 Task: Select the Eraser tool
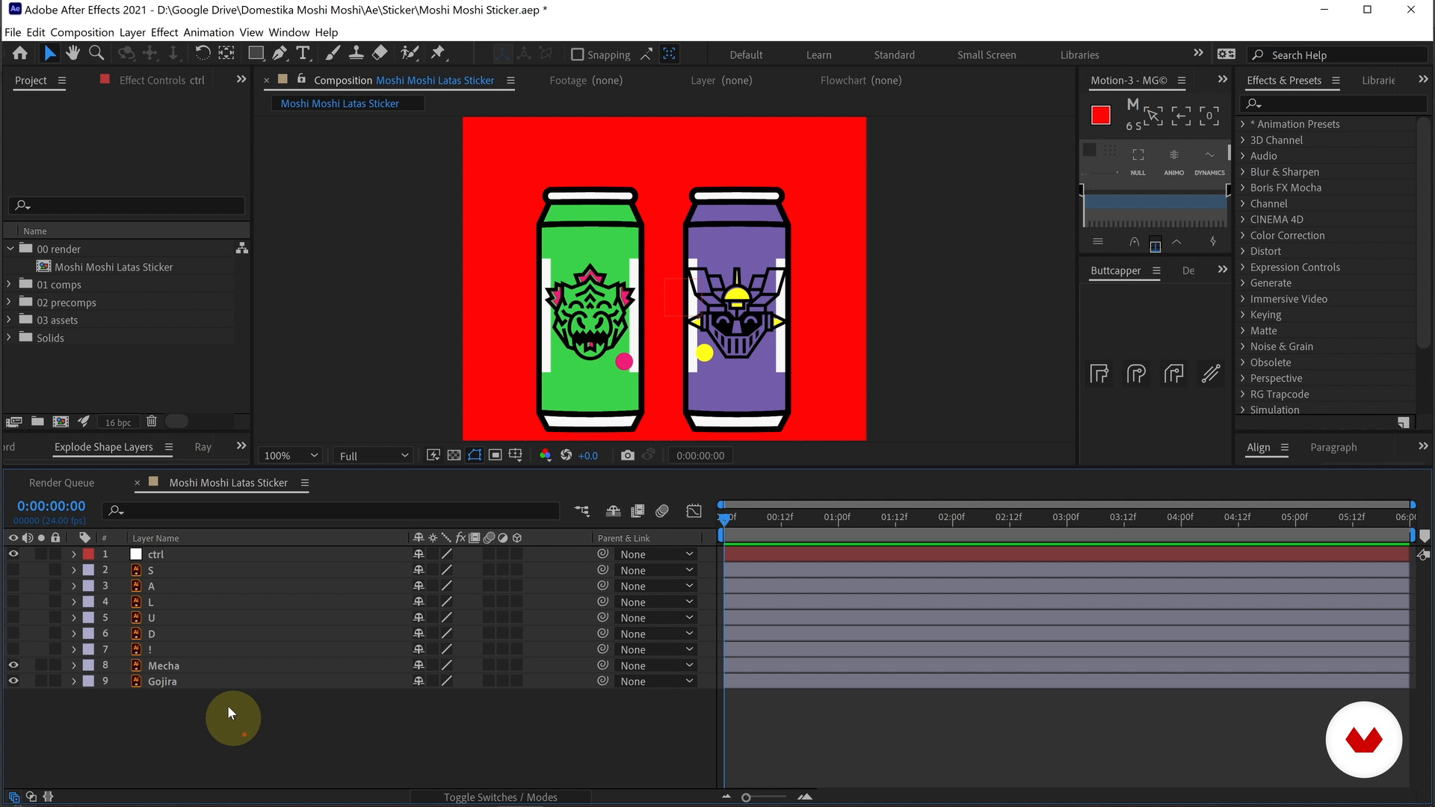380,53
